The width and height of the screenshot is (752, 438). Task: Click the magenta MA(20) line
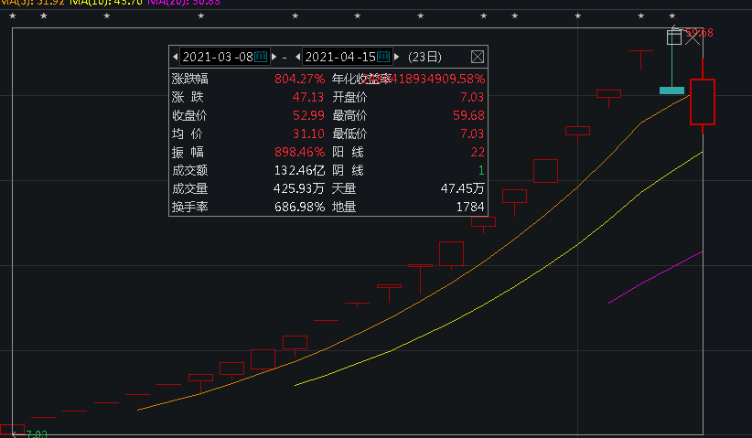[x=655, y=276]
